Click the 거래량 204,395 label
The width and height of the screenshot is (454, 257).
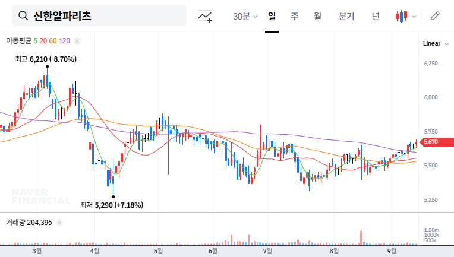pos(29,223)
